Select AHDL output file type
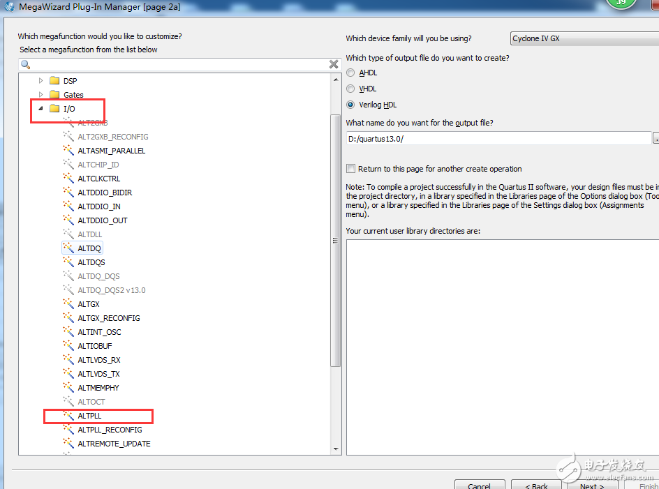Viewport: 659px width, 489px height. (350, 73)
